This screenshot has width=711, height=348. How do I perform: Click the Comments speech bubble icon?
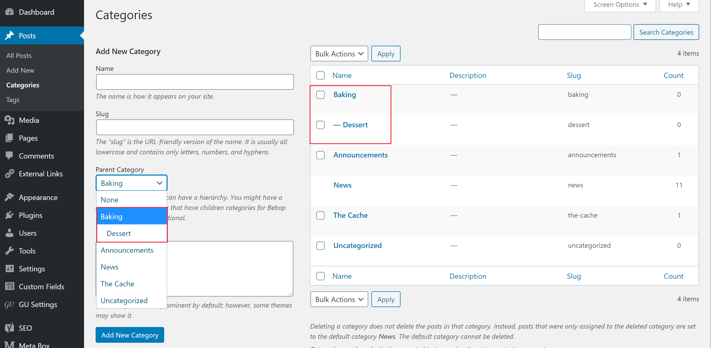[9, 156]
